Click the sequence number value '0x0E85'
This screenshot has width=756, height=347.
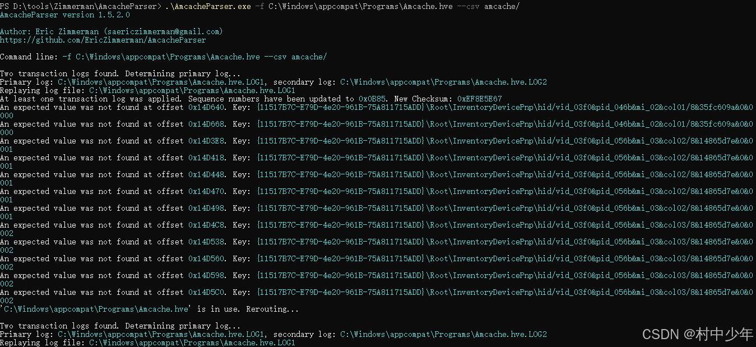tap(372, 99)
